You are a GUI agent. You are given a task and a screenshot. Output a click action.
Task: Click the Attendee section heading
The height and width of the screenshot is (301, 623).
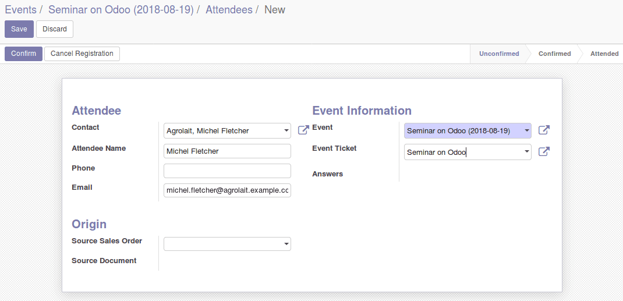[97, 111]
